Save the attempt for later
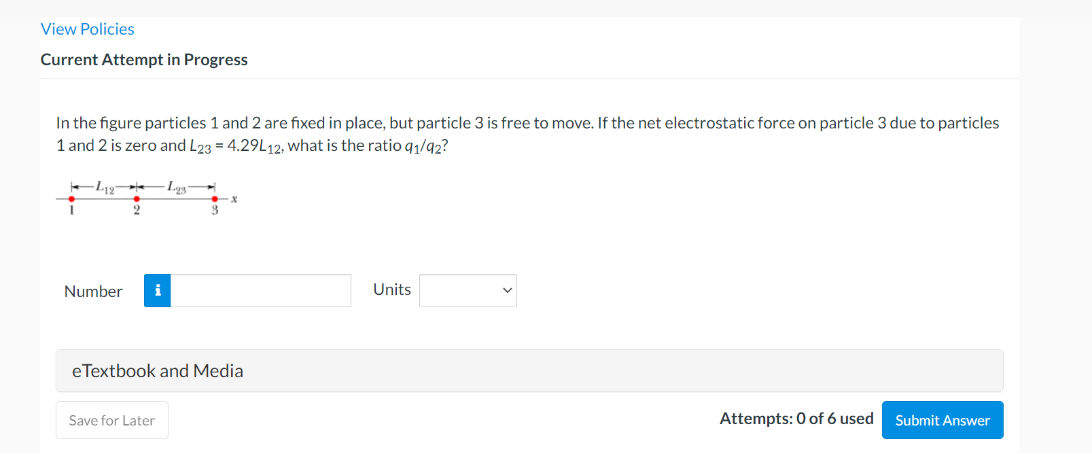The image size is (1092, 454). [x=111, y=420]
